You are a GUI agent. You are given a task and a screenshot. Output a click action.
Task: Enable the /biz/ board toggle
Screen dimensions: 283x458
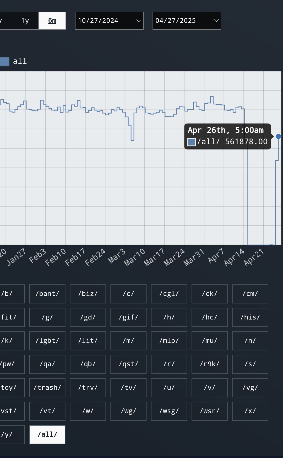(88, 294)
